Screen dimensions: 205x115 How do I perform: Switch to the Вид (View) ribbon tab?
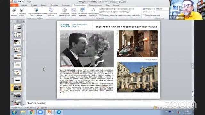[108, 5]
